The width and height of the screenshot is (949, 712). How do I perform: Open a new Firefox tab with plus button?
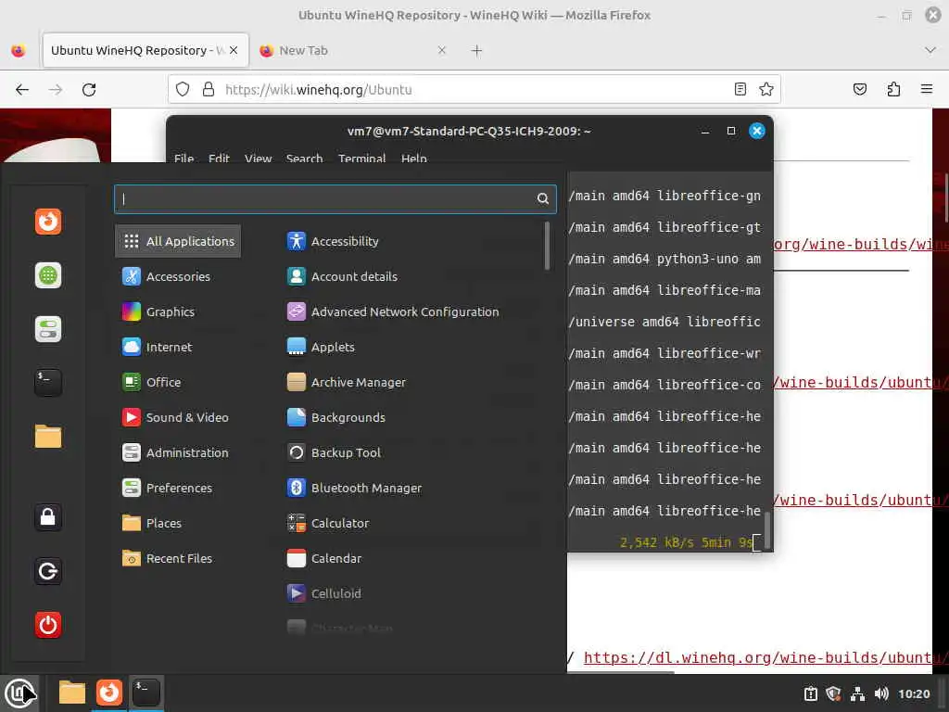477,51
